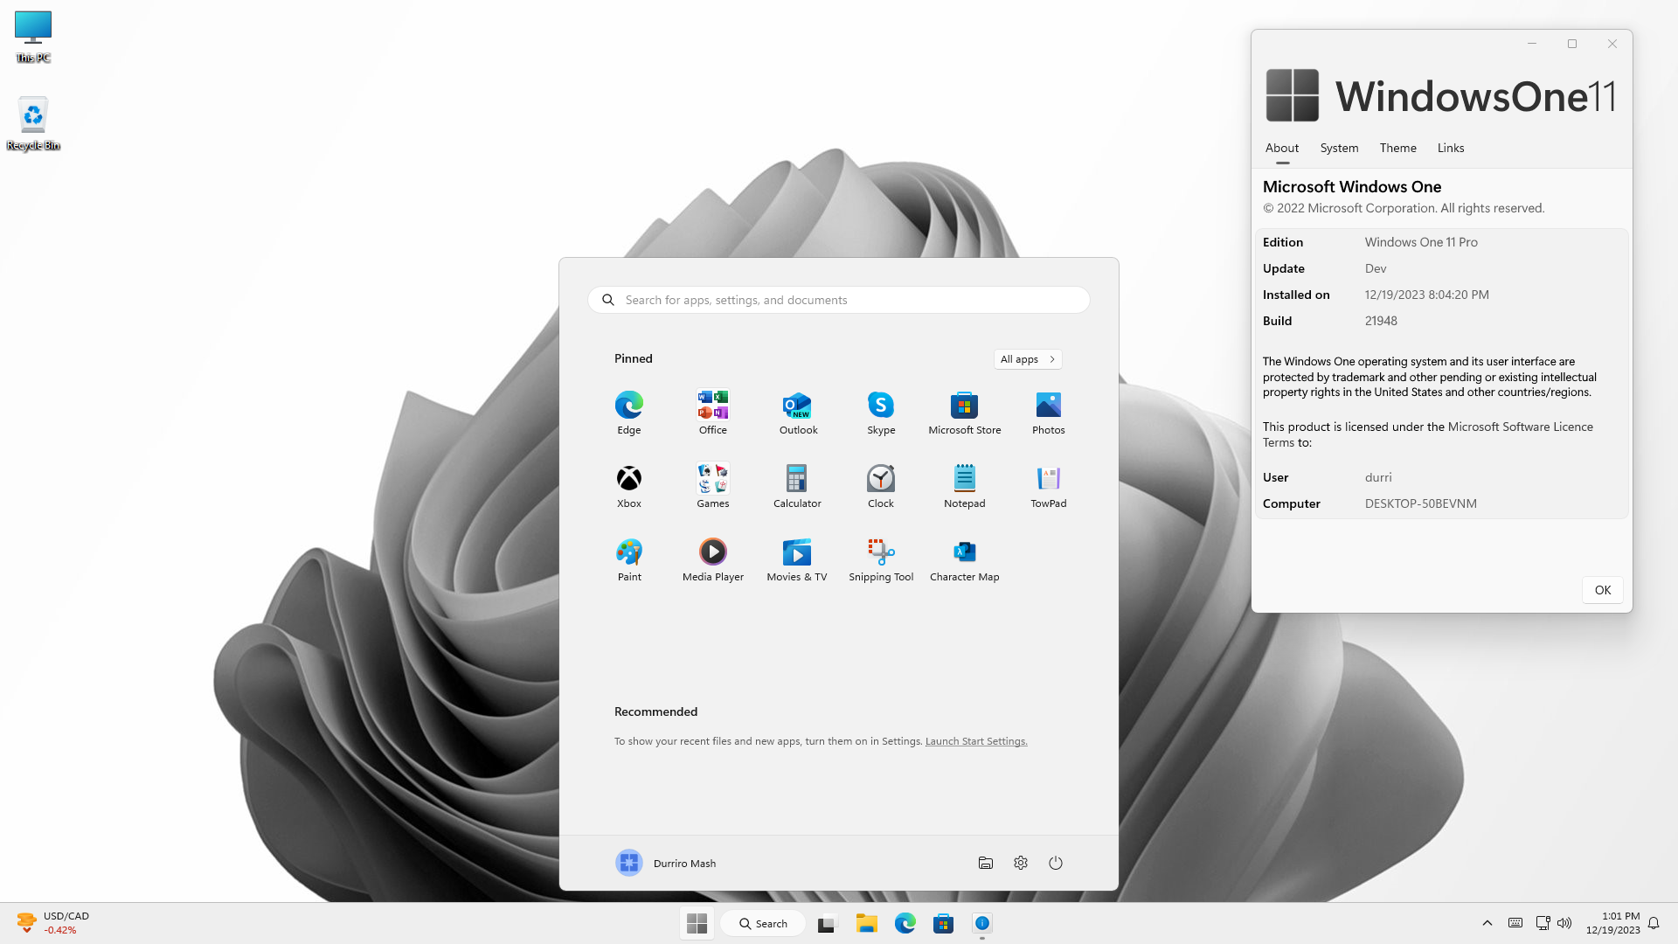Open the Calculator app

pos(797,486)
